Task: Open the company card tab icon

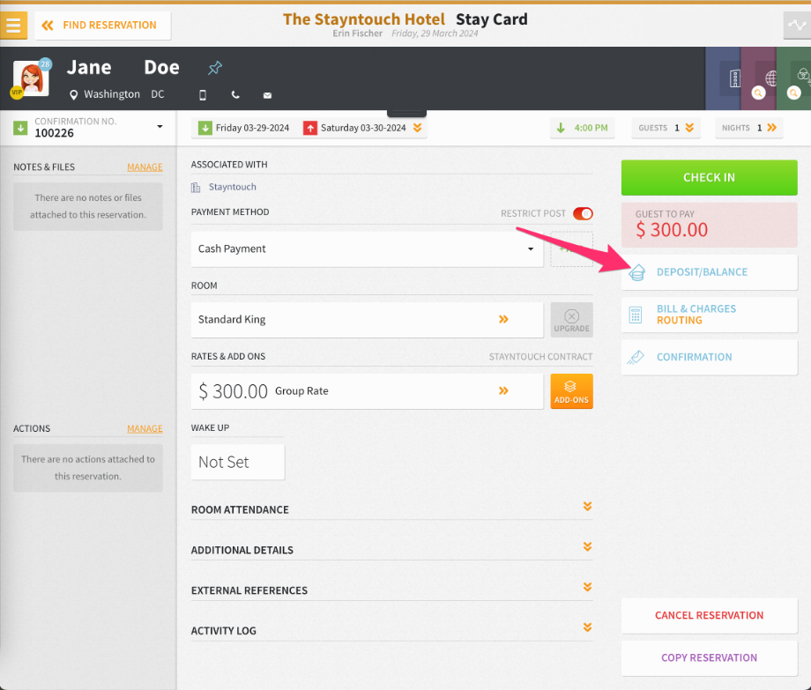Action: point(734,78)
